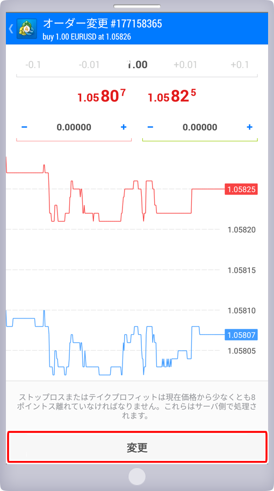Tap the ask price 1.05825 display
This screenshot has width=274, height=491.
[x=172, y=96]
